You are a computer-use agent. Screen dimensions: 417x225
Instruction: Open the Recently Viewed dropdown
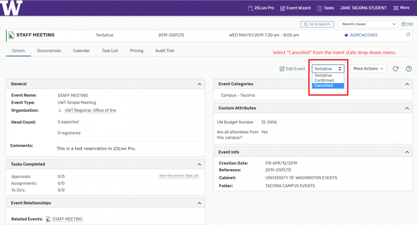point(368,24)
